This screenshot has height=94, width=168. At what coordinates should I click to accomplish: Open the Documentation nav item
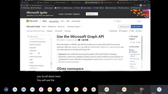pyautogui.click(x=54, y=21)
